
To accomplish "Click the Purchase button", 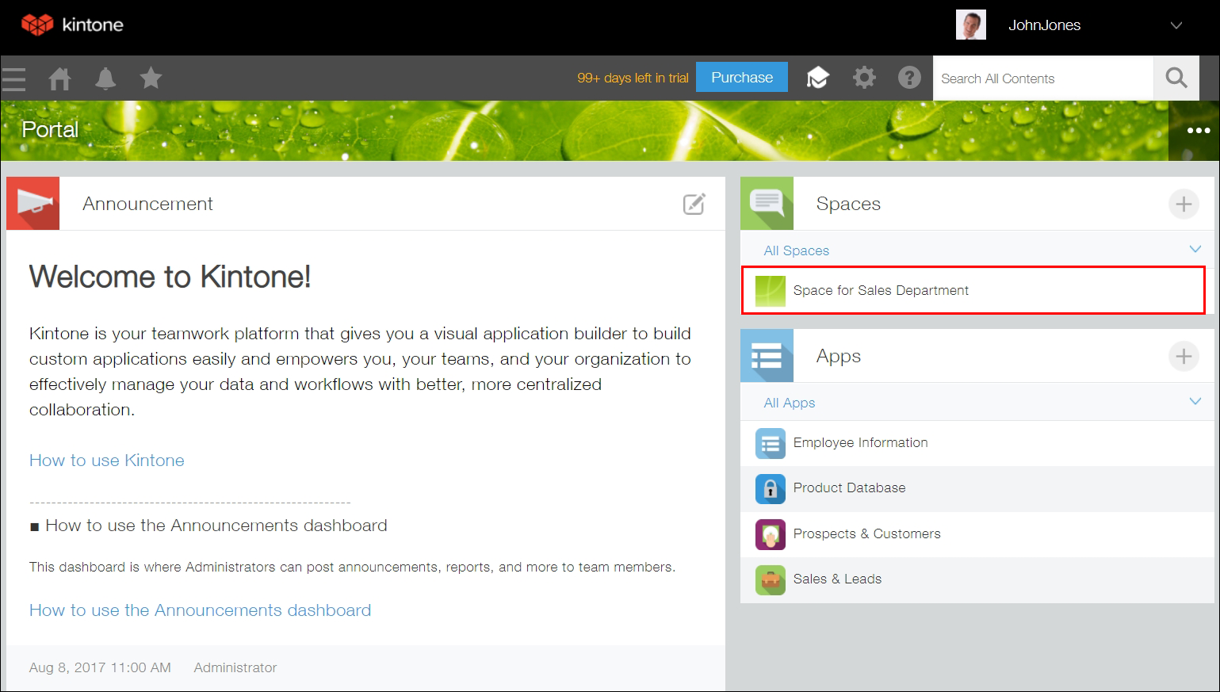I will pos(741,77).
